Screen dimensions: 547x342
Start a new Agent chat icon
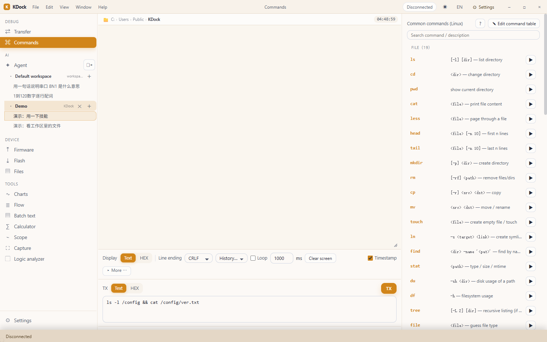(89, 65)
